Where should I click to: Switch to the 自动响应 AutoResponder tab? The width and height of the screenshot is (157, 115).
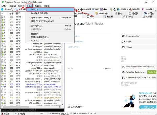128,16
